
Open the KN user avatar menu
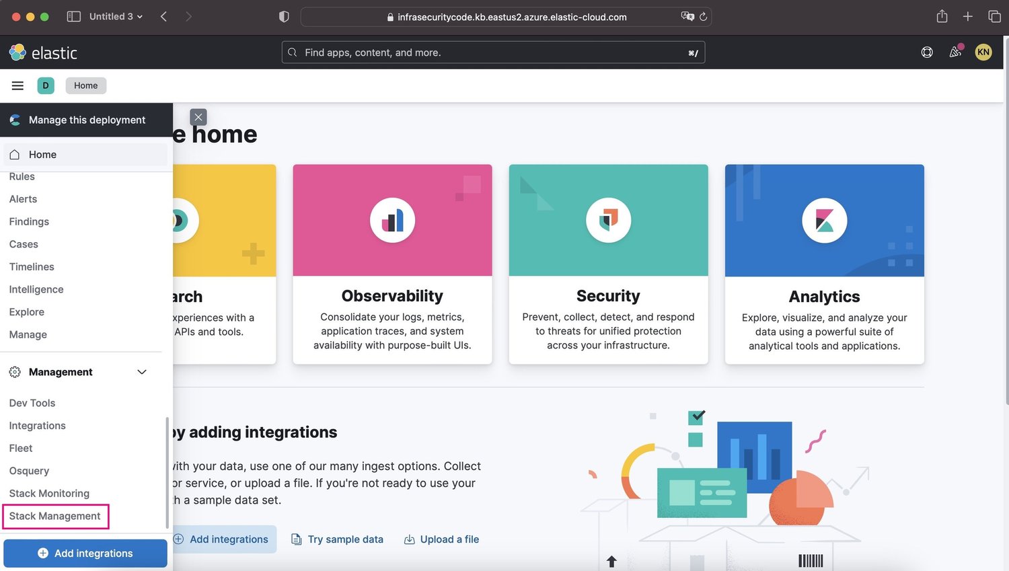(983, 52)
